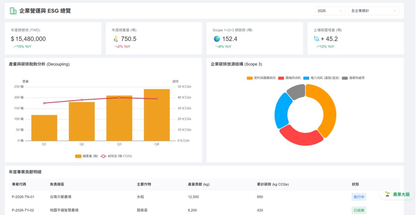
Task: Click the 8,200 yield value
Action: pos(192,210)
